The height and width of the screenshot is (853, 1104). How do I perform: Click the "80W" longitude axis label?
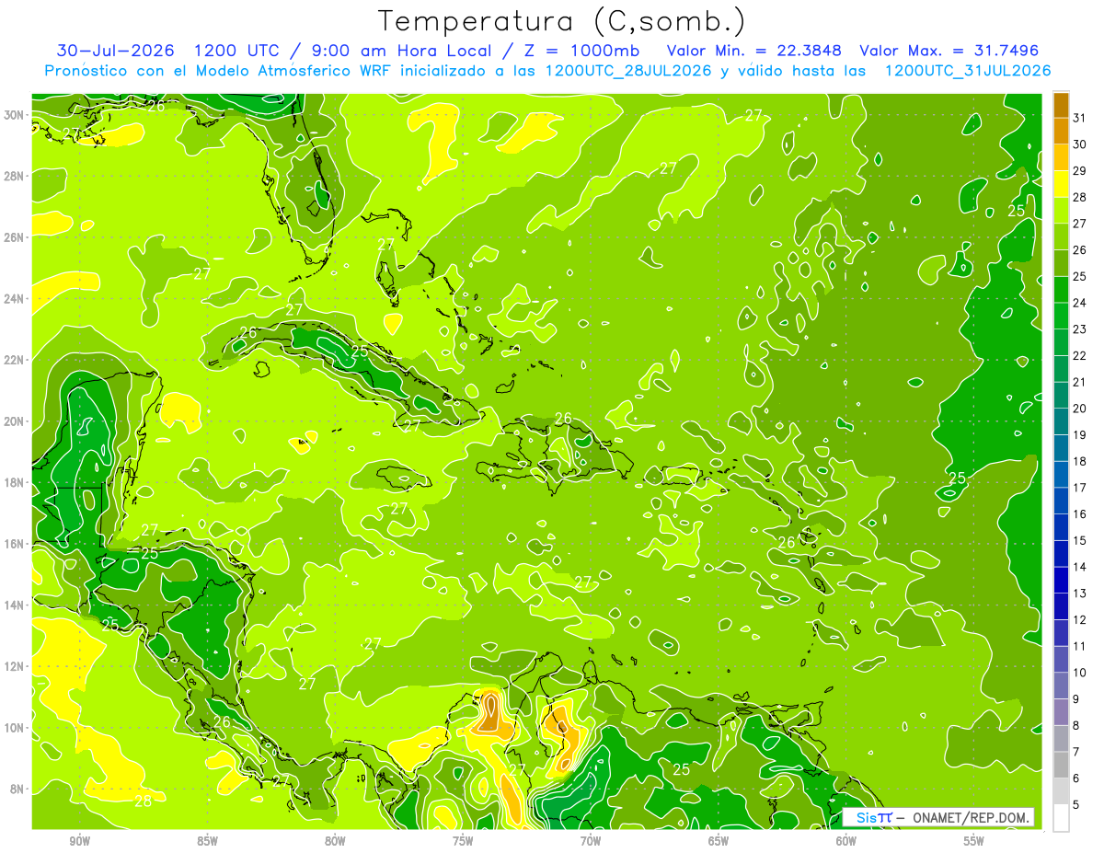click(x=335, y=841)
